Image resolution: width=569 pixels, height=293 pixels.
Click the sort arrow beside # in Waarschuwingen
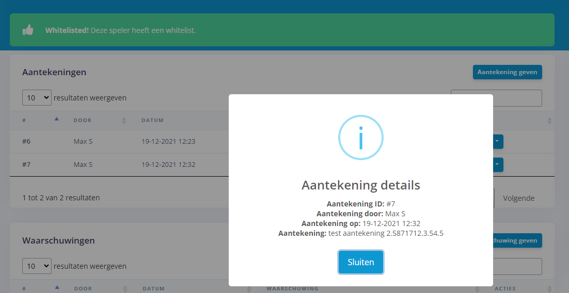57,287
